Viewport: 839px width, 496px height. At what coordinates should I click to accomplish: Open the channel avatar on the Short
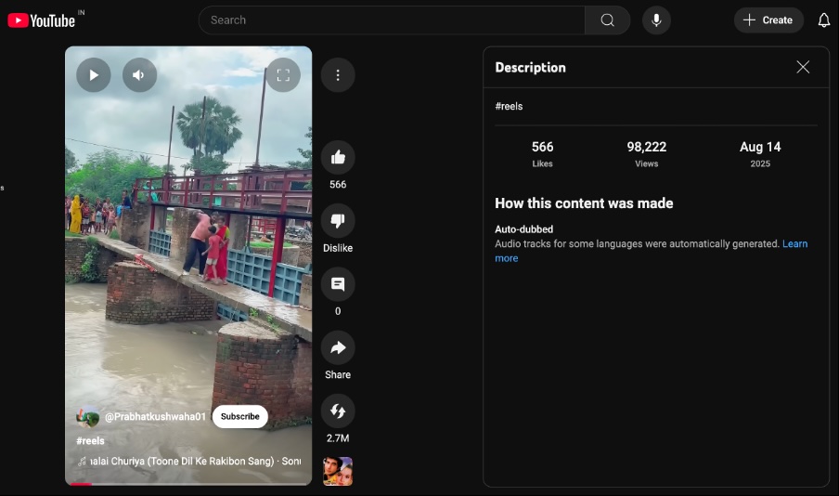(x=88, y=417)
